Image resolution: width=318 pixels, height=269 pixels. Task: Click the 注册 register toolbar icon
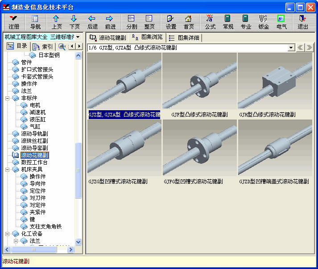pos(14,22)
